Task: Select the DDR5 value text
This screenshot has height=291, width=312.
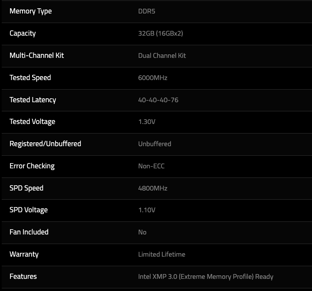Action: point(147,11)
